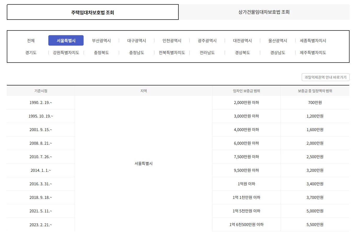Screen dimensions: 354x233
Task: Choose 서울특별시 region filter
Action: click(x=66, y=41)
